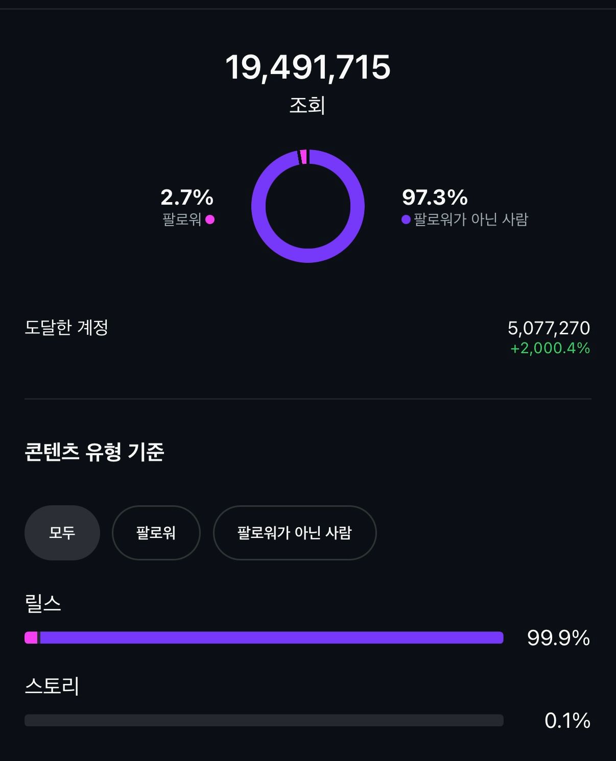Click the 조회 label under the total
Image resolution: width=616 pixels, height=761 pixels.
click(307, 105)
